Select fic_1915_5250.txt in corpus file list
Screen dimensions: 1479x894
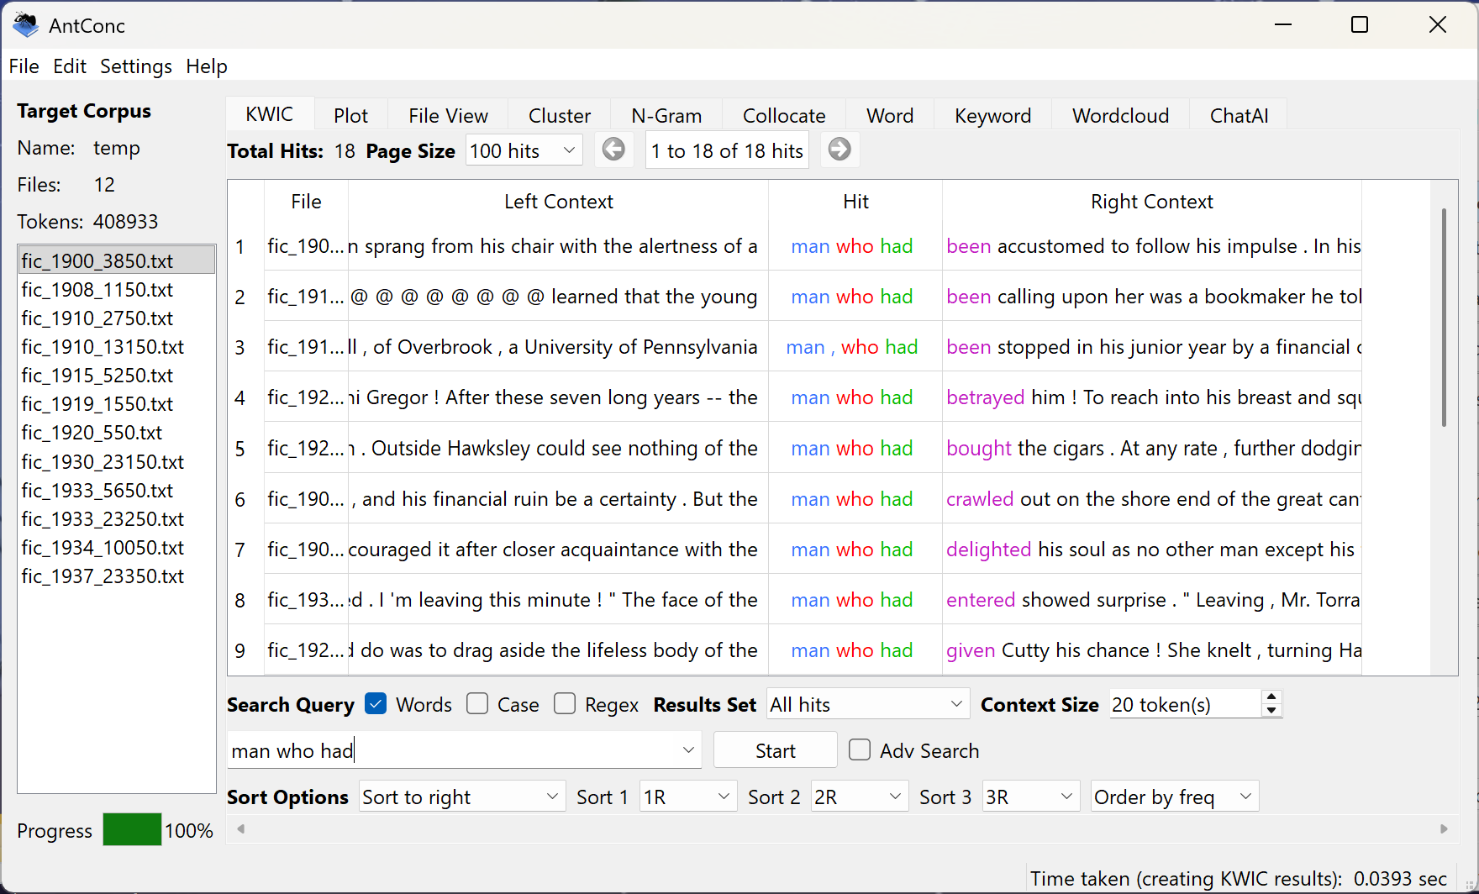click(97, 376)
